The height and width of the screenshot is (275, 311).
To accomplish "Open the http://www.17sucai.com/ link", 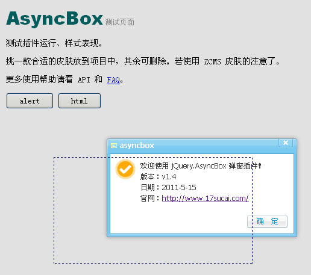I will [x=205, y=198].
